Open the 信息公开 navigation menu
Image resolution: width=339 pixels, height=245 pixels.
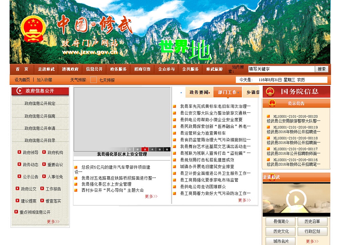click(94, 69)
